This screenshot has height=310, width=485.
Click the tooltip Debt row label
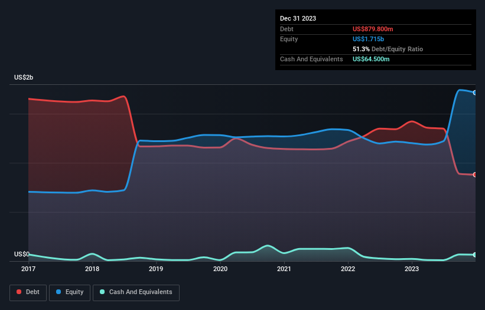[x=287, y=29]
